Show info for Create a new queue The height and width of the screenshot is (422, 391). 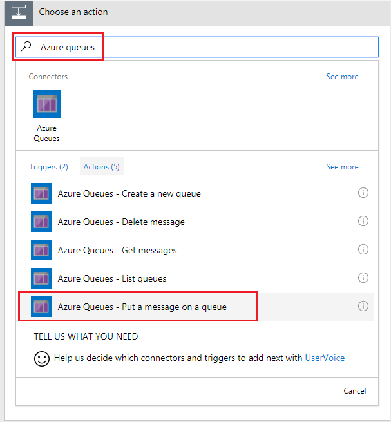(x=363, y=193)
